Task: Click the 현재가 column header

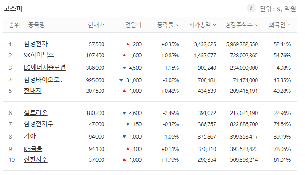Action: tap(96, 25)
